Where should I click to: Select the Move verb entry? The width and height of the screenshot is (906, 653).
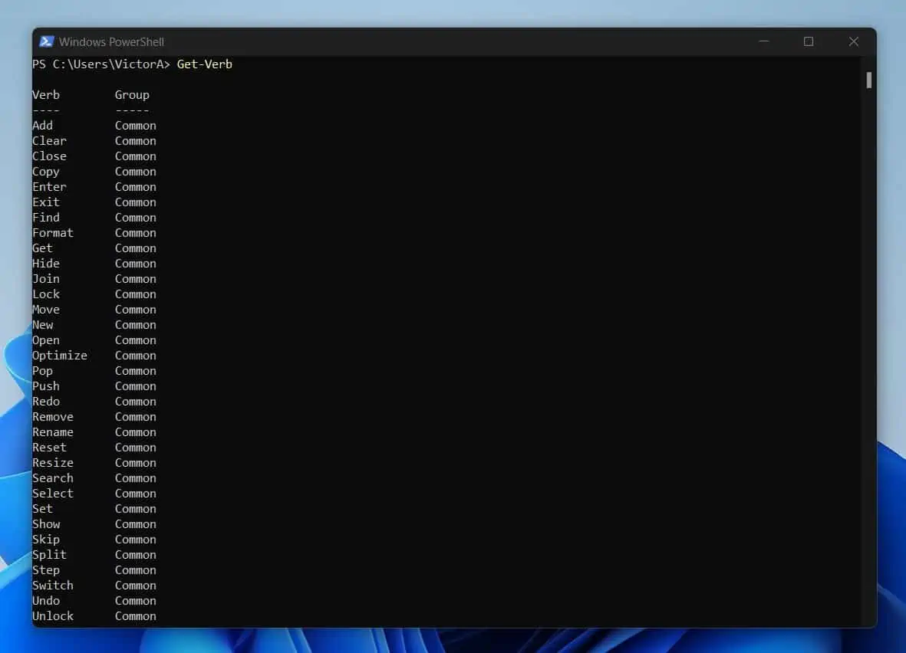(46, 310)
